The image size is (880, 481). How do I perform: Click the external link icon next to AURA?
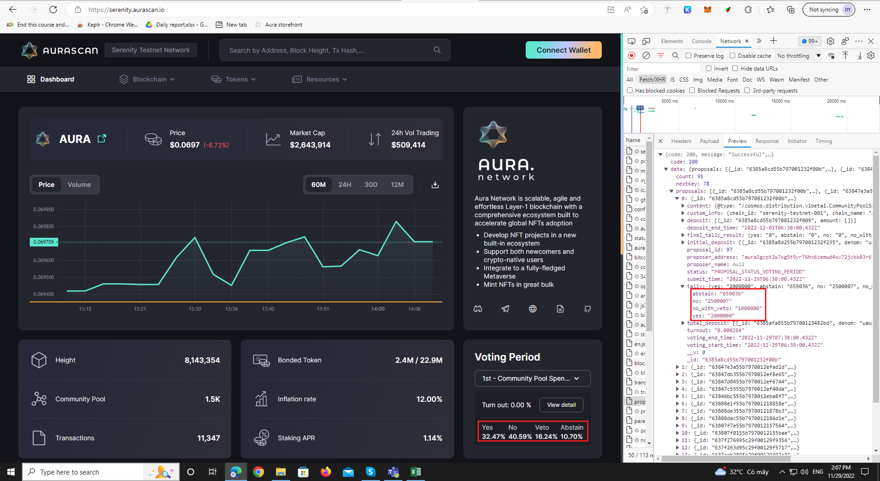point(102,138)
